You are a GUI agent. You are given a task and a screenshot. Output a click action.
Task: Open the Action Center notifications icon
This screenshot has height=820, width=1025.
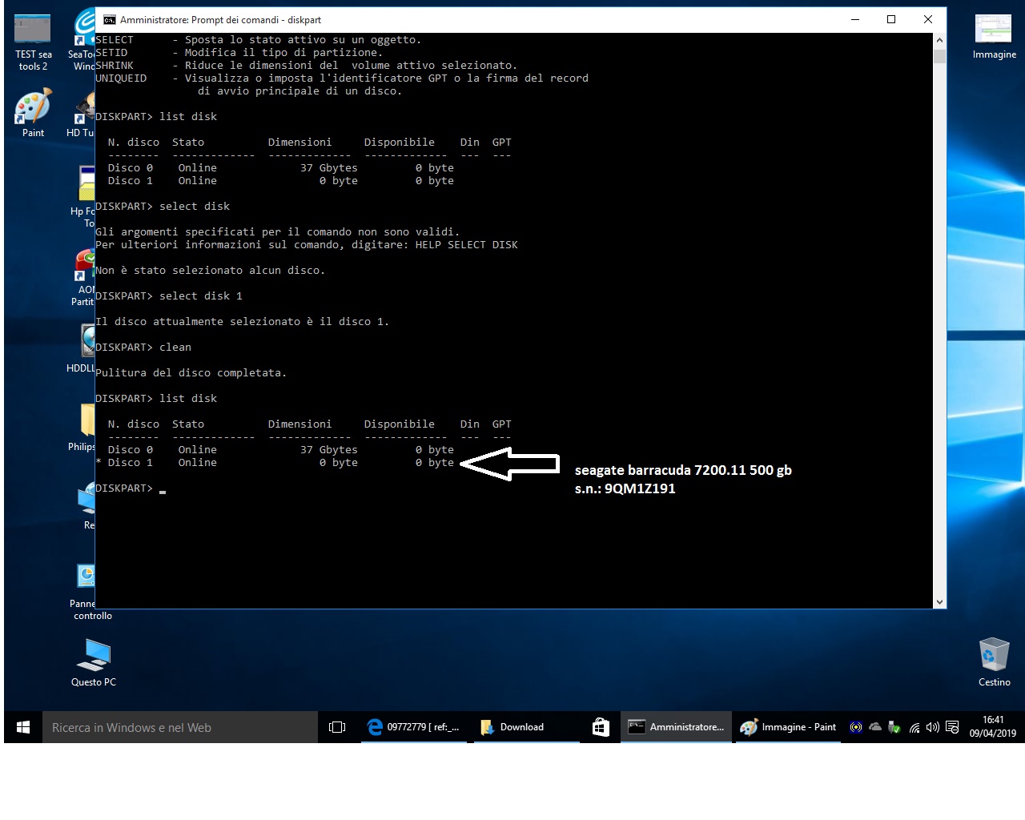pyautogui.click(x=952, y=727)
